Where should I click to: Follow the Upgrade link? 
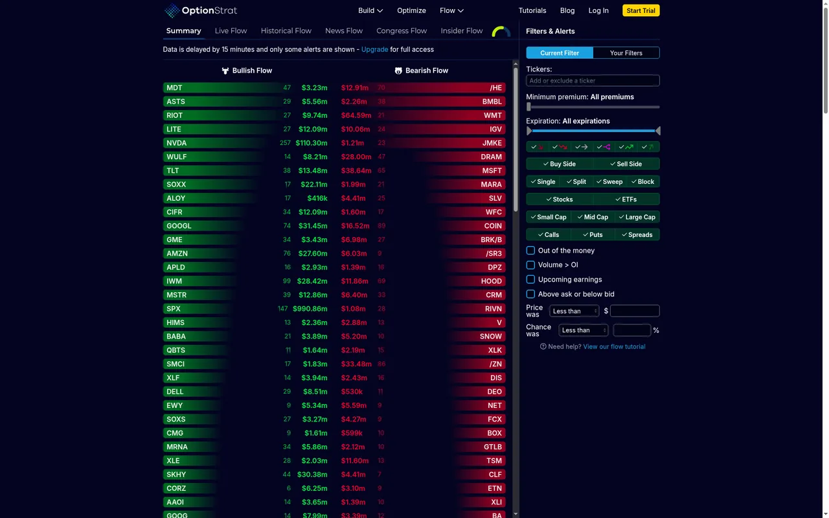375,49
